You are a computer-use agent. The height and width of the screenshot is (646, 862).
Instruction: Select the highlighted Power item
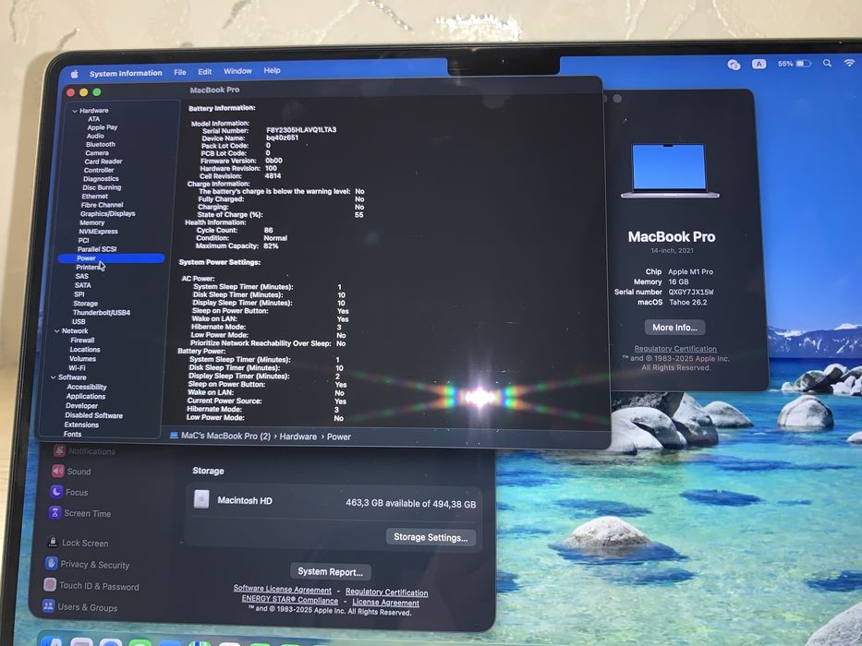(x=111, y=258)
